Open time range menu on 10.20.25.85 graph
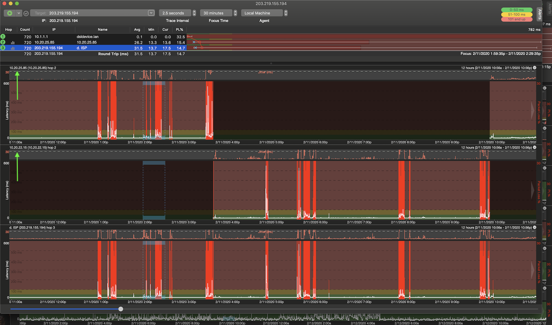Viewport: 552px width, 325px height. coord(534,68)
